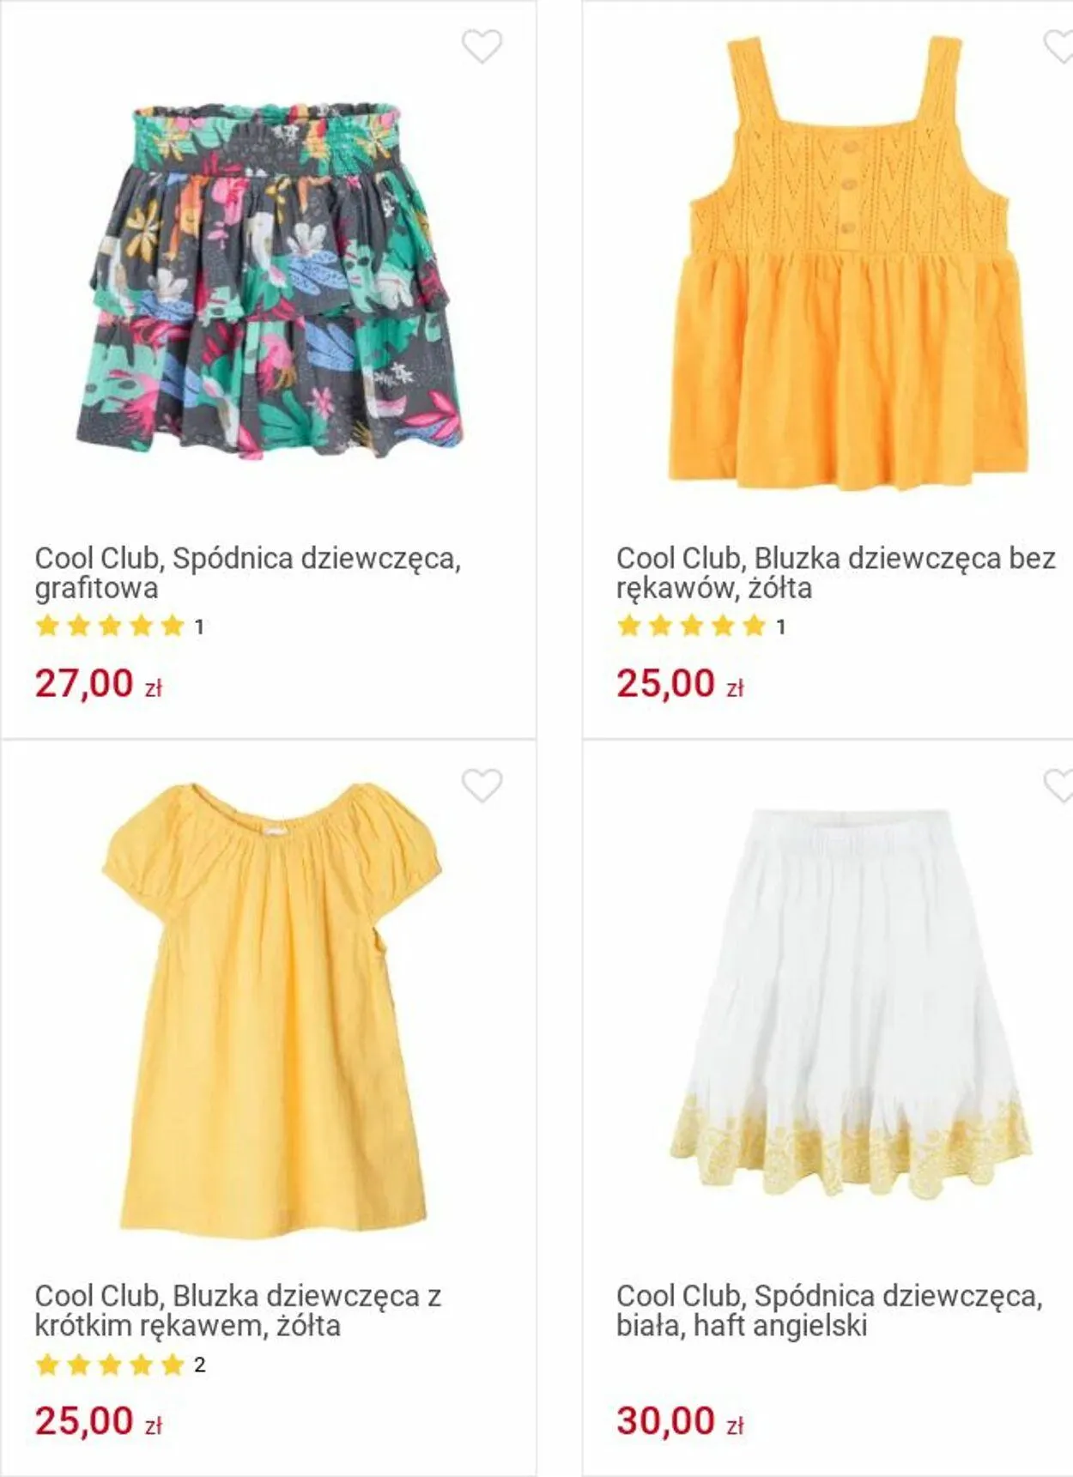Add sleeveless yellow blouse to wishlist heart
This screenshot has height=1477, width=1073.
(1058, 46)
